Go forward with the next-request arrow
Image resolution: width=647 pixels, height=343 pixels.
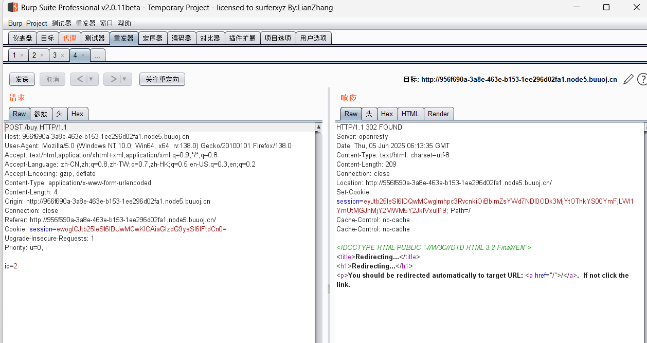[x=113, y=79]
